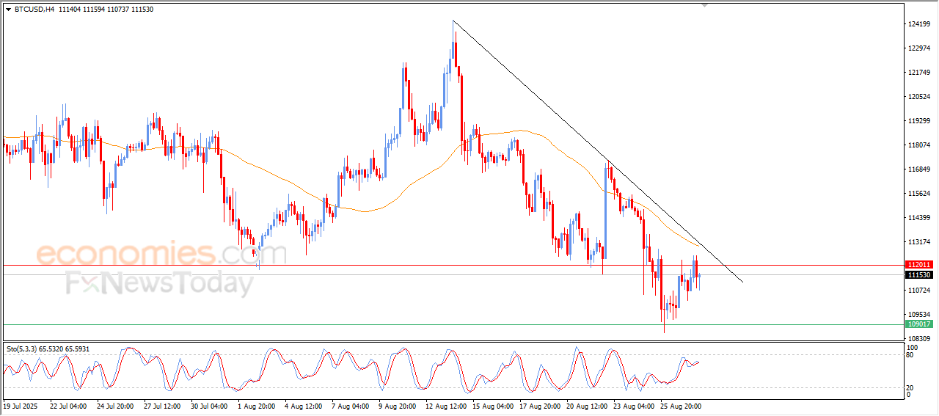The height and width of the screenshot is (416, 939).
Task: Click the 114399 price axis label
Action: click(x=919, y=218)
